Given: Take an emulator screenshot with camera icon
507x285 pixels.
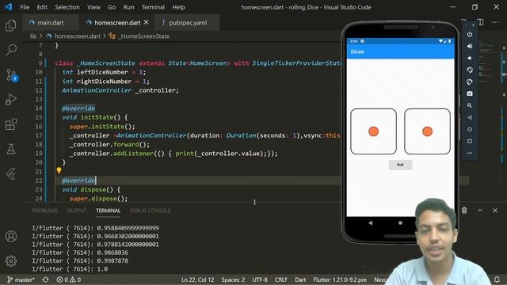Looking at the screenshot, I should coord(470,93).
